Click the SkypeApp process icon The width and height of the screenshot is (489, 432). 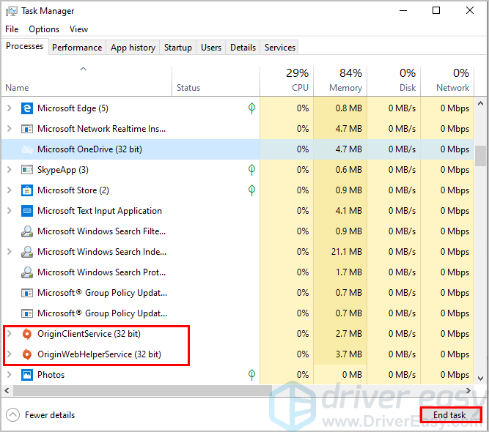pyautogui.click(x=27, y=170)
